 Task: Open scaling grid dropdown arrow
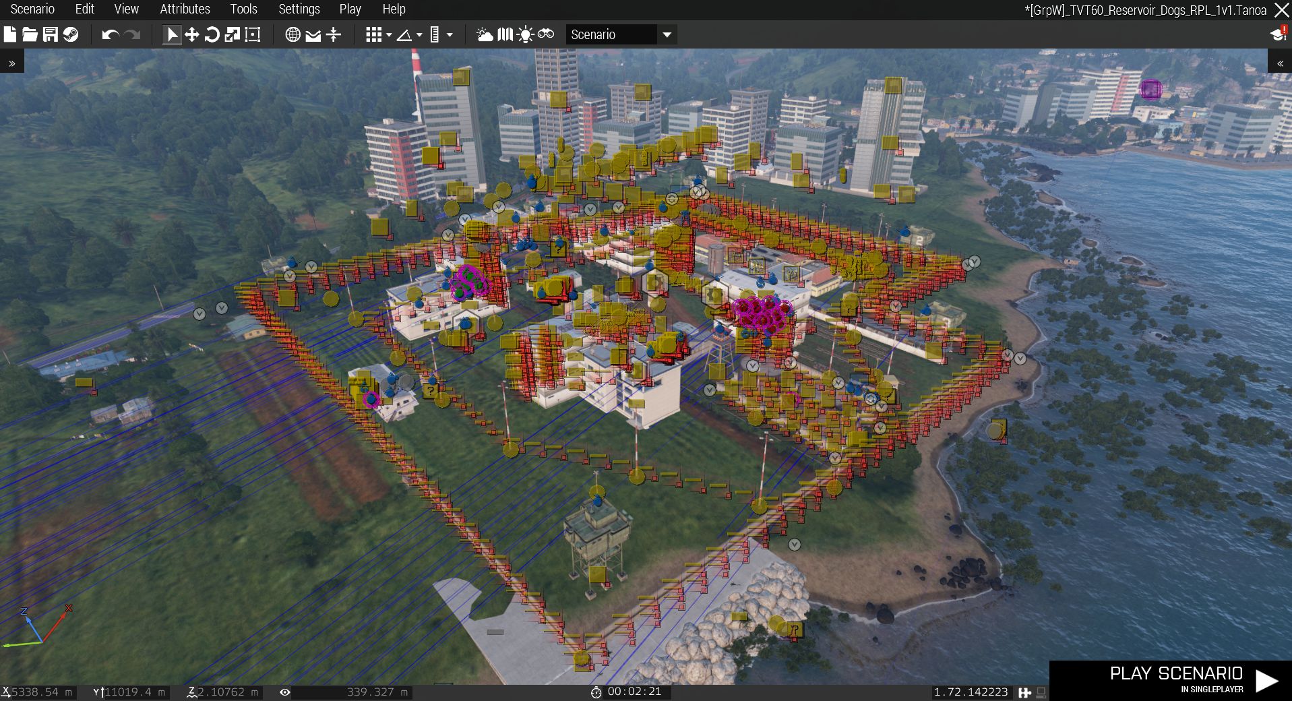tap(450, 35)
